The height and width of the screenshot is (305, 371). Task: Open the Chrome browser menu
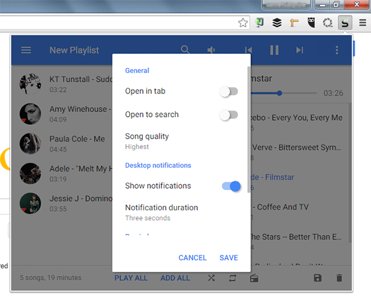pos(362,23)
